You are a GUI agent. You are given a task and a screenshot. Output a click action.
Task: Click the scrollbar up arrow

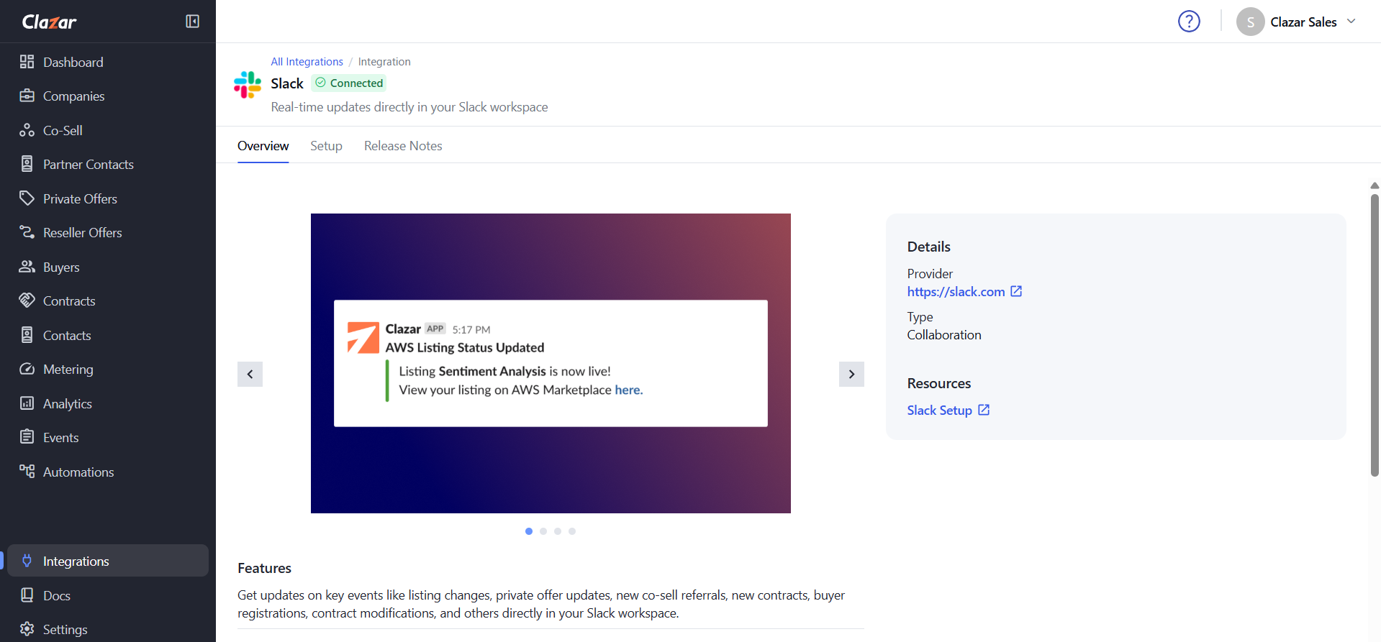(1375, 185)
